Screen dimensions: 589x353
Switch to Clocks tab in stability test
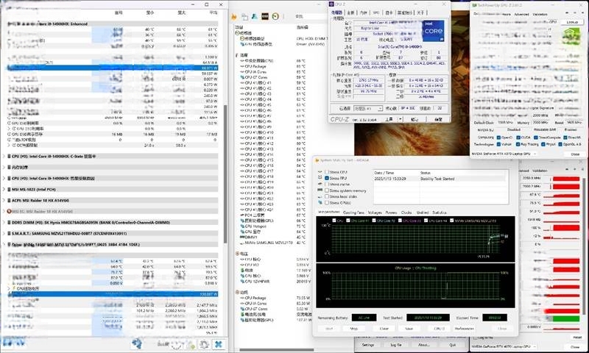point(406,213)
